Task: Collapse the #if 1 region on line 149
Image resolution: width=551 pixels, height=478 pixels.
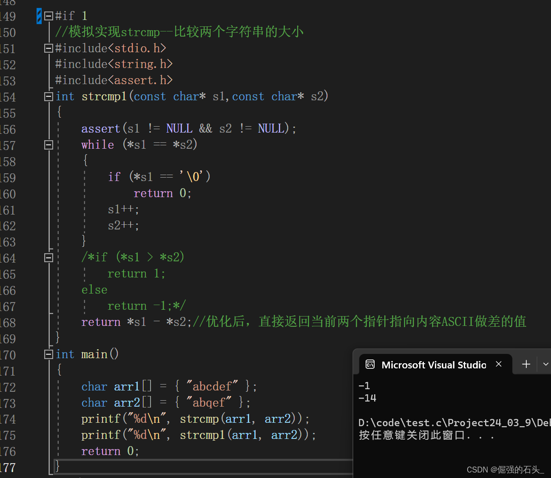Action: [48, 15]
